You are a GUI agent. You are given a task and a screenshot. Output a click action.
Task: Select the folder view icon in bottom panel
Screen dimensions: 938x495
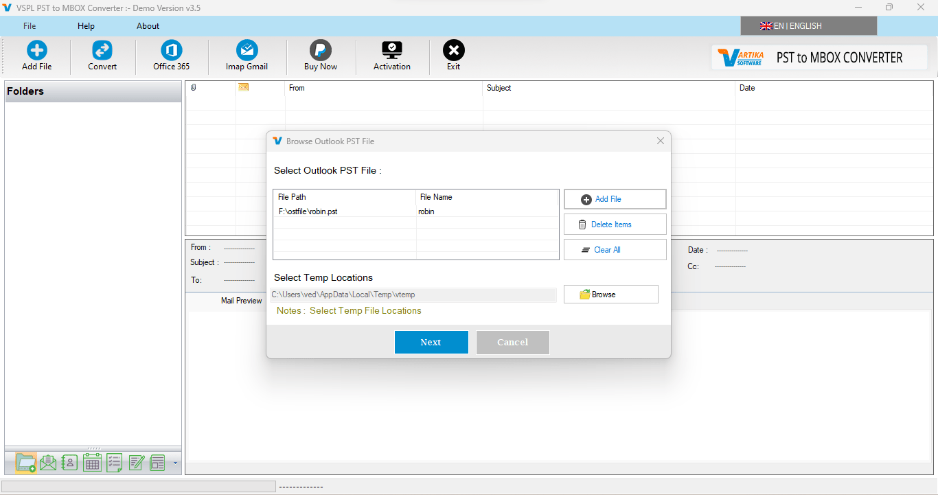[26, 463]
